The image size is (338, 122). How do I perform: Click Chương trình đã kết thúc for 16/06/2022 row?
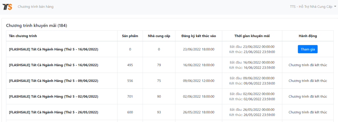308,65
